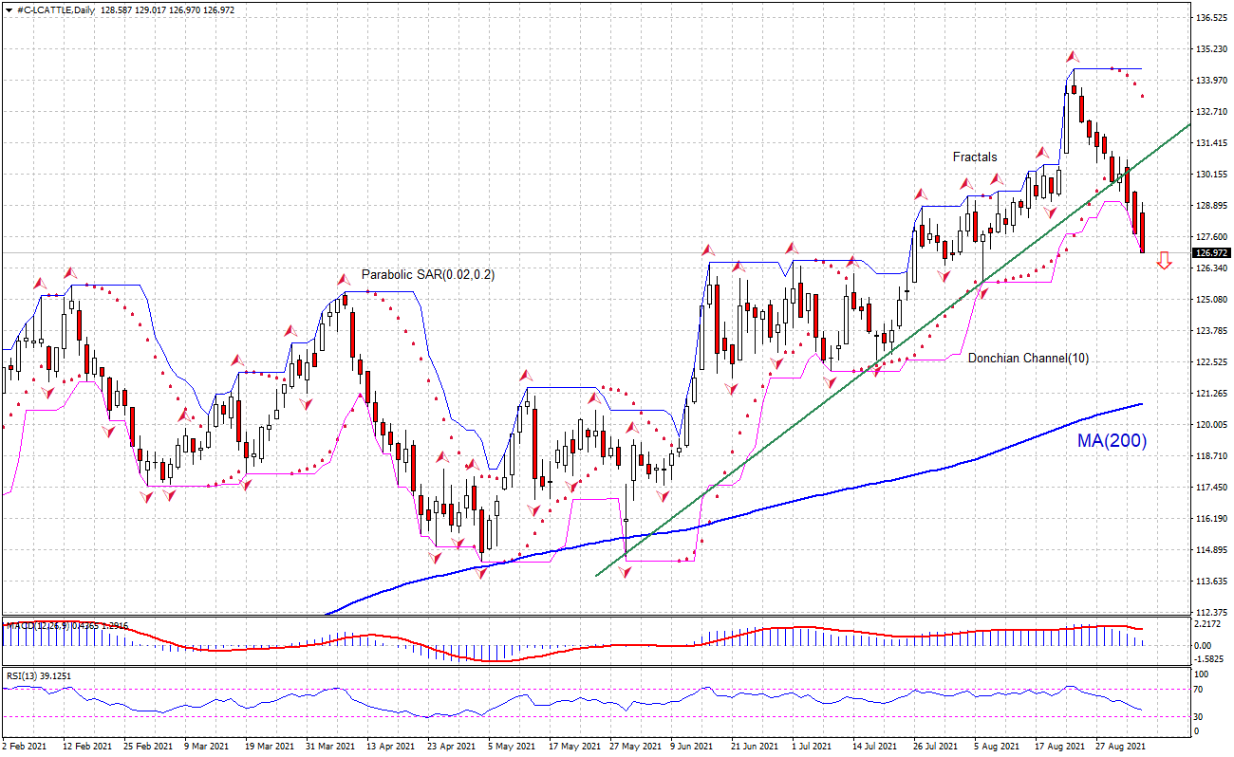Image resolution: width=1234 pixels, height=757 pixels.
Task: Click the RSI(13) indicator title
Action: (x=39, y=676)
